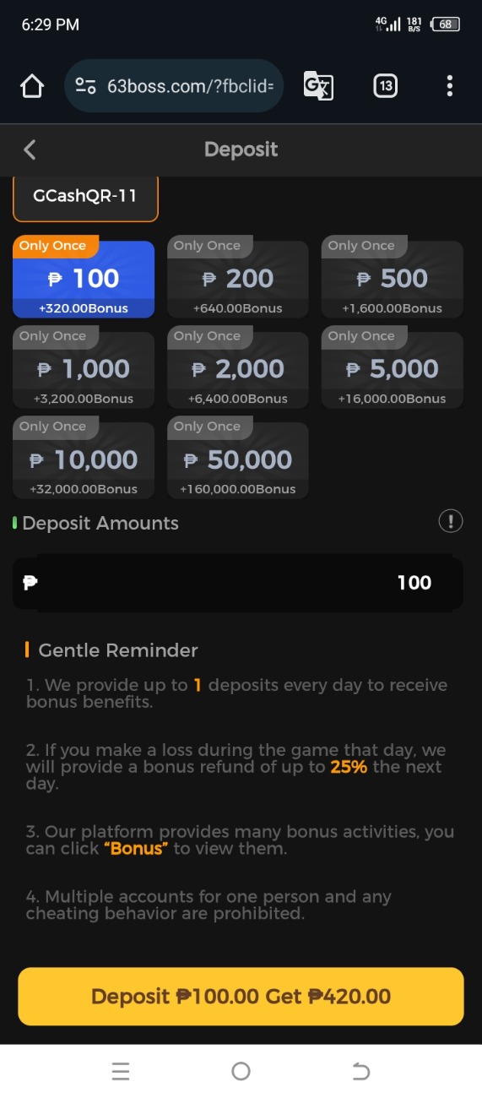Screen dimensions: 482x1098
Task: Tap the Android home circle button
Action: click(x=241, y=1072)
